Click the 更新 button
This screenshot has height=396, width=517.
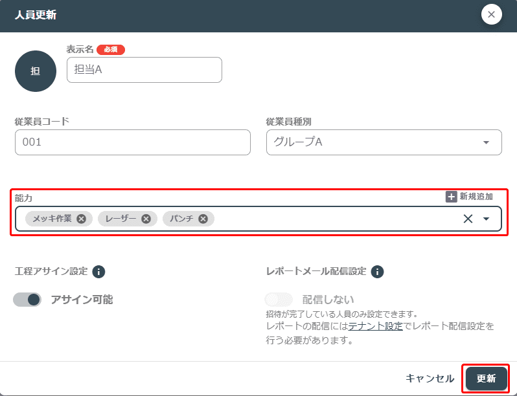(x=486, y=379)
